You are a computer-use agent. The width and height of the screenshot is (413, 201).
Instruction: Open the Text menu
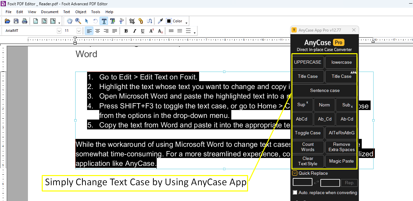coord(67,12)
